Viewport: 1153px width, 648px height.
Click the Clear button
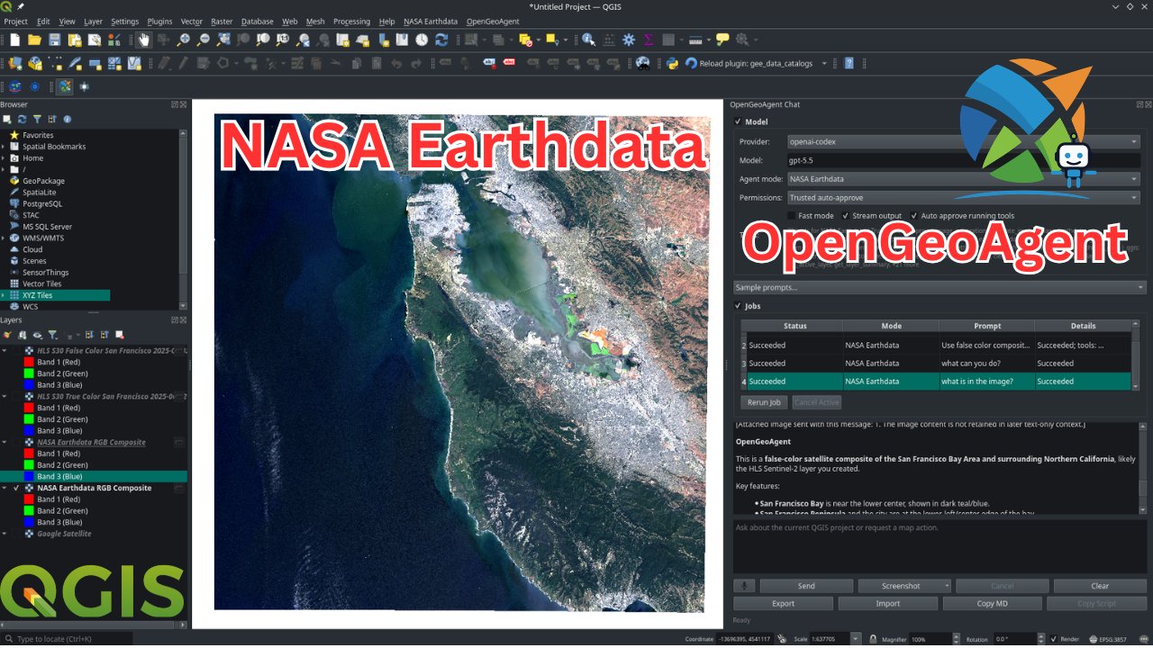coord(1100,586)
